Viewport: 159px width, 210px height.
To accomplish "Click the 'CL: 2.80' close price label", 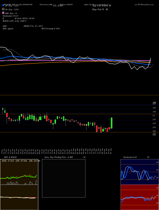I will click(58, 6).
